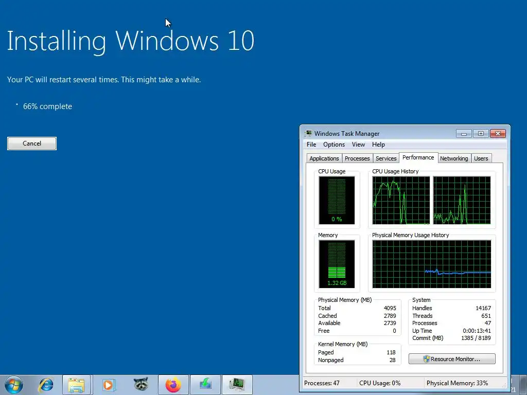Click the Windows Start orb
The height and width of the screenshot is (395, 527).
pos(14,385)
